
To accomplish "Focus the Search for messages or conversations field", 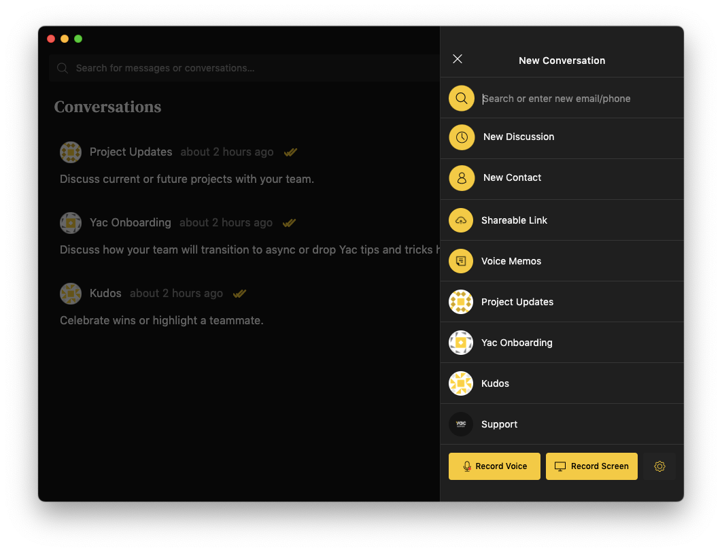I will [x=244, y=68].
